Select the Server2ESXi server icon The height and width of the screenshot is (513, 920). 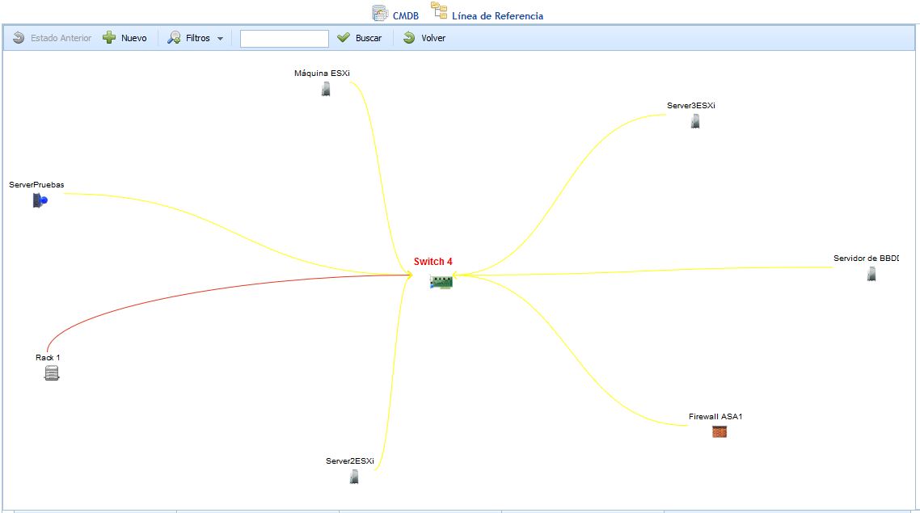[x=353, y=477]
